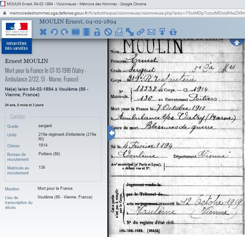Image resolution: width=245 pixels, height=237 pixels.
Task: Click the value 'Voulême (86 - Vienne, France)'
Action: click(x=65, y=197)
